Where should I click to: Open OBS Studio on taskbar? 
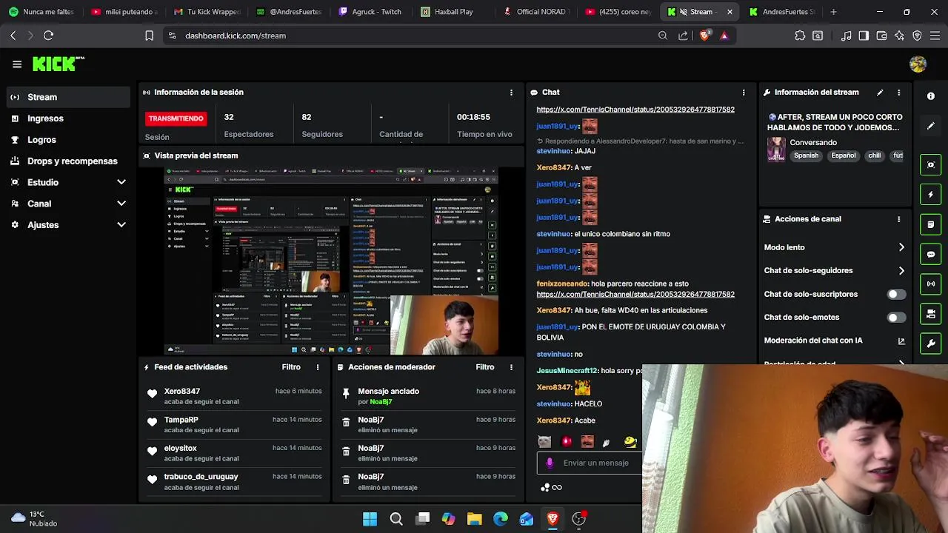coord(578,519)
